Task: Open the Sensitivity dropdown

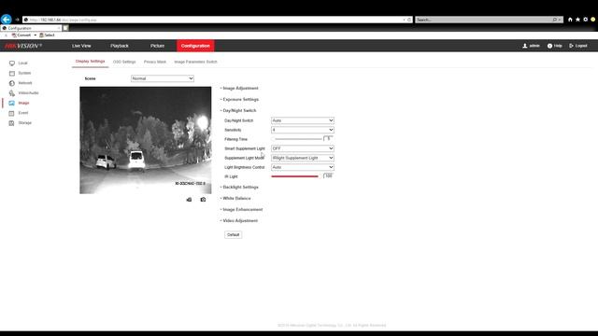Action: click(x=303, y=130)
